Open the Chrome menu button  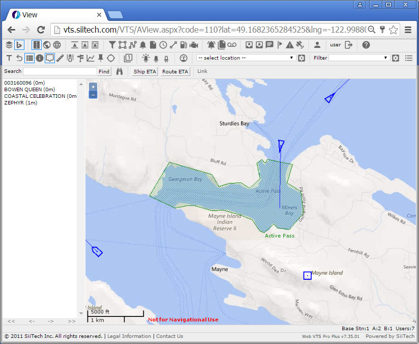pyautogui.click(x=408, y=30)
